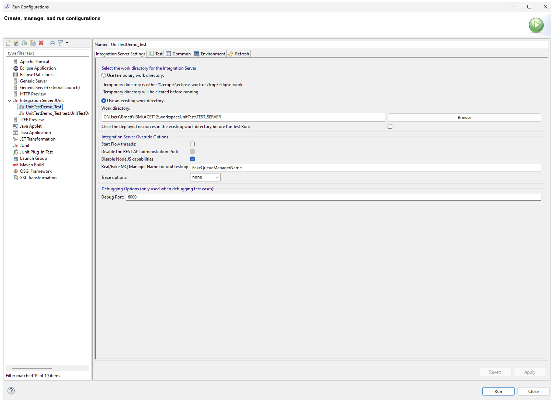Viewport: 554px width, 402px height.
Task: Click the Browse button
Action: [464, 118]
